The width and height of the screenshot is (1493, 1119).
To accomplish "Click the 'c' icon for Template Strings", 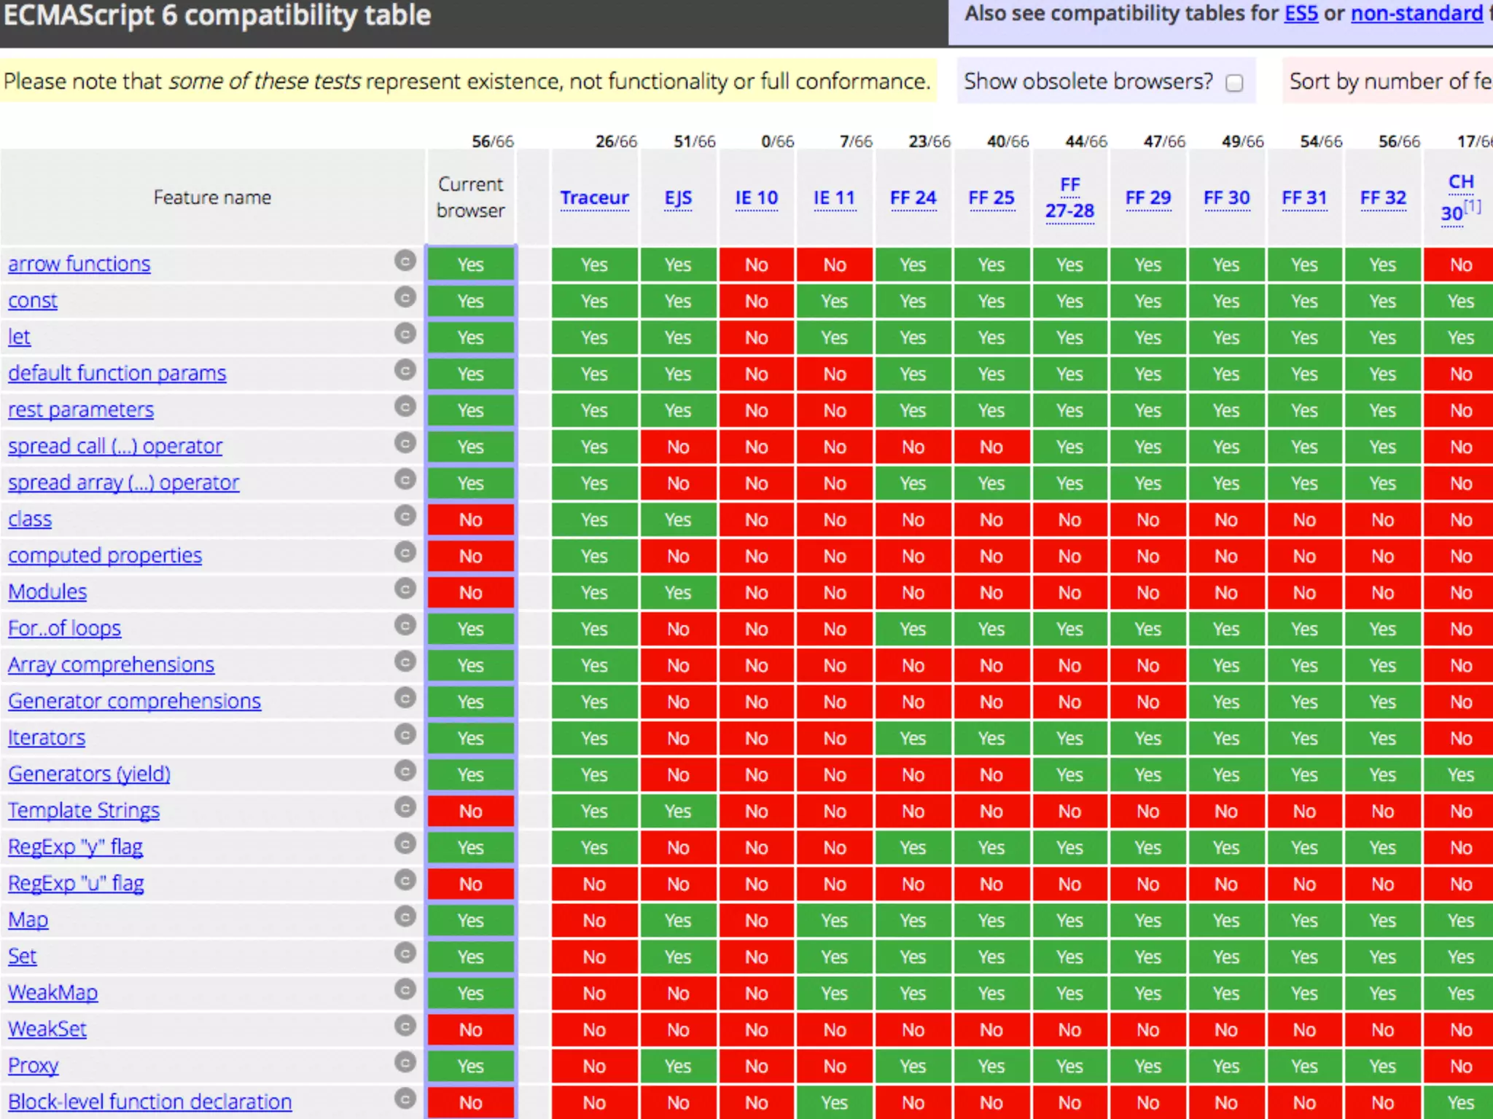I will [405, 807].
